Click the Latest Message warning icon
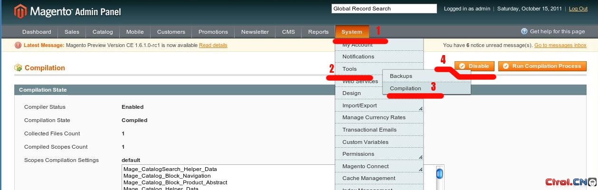Screen dimensions: 598x190 point(18,45)
